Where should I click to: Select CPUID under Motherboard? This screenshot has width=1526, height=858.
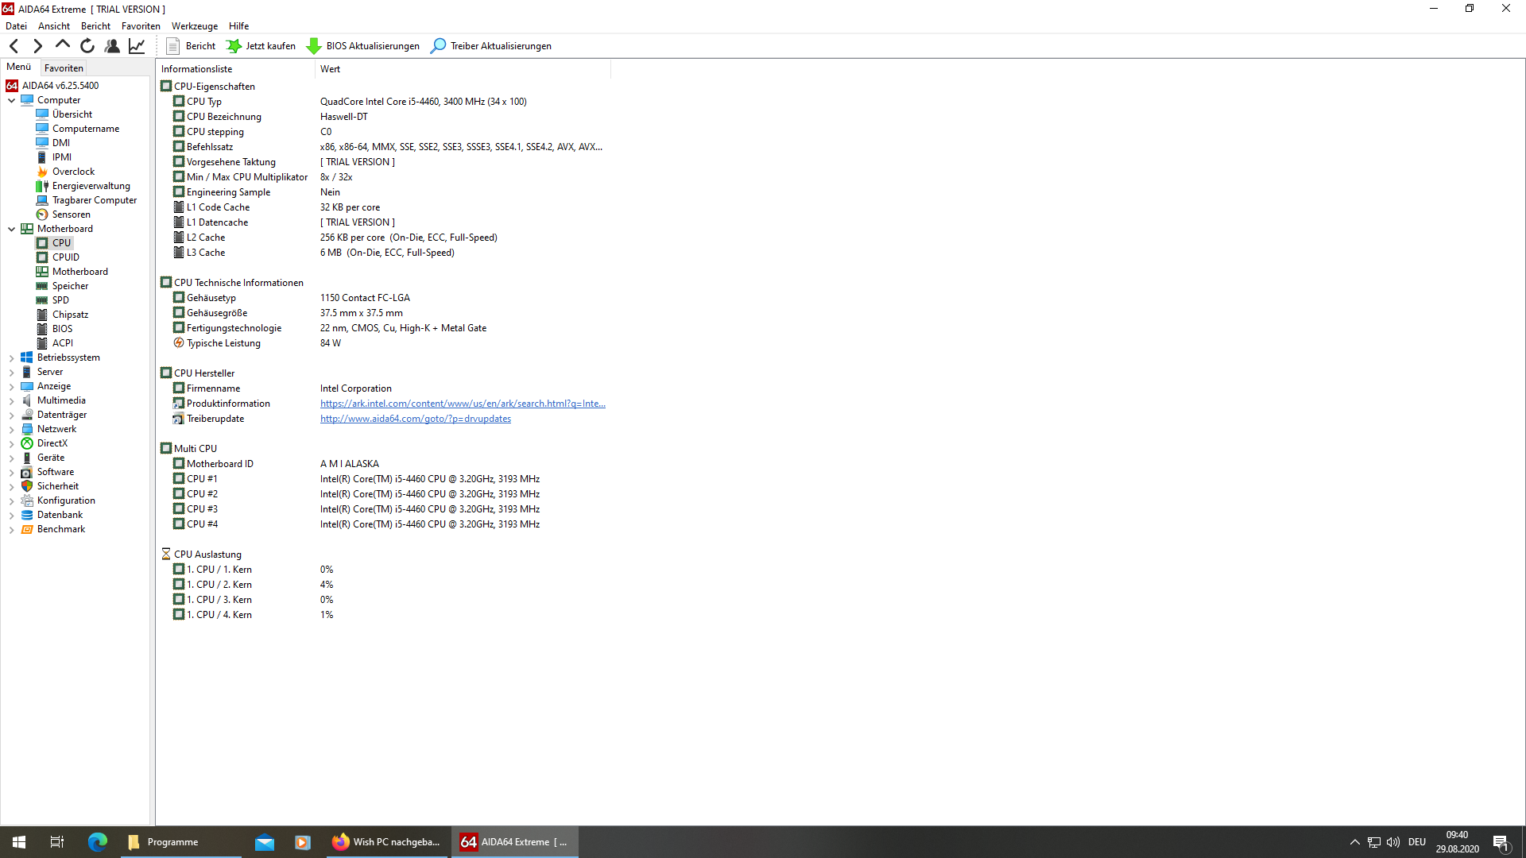[x=65, y=257]
